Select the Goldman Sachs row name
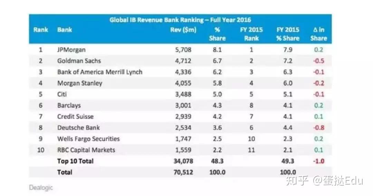Image resolution: width=373 pixels, height=196 pixels. 79,61
